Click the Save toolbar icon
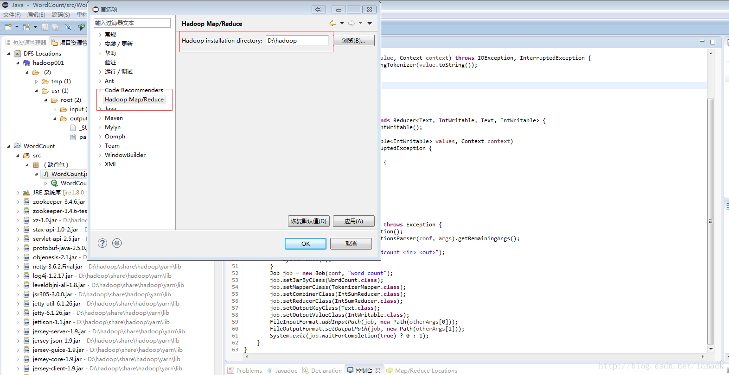Screen dimensions: 729x375 45,27
